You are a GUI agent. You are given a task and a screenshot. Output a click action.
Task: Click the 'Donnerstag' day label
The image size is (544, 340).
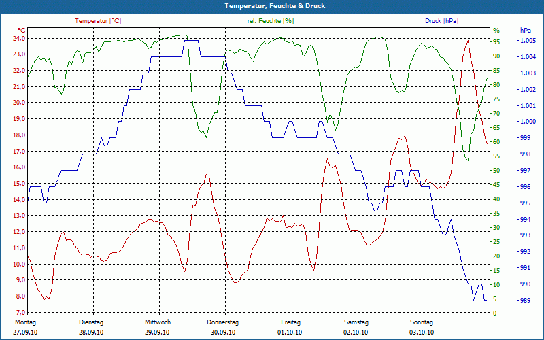pyautogui.click(x=223, y=322)
